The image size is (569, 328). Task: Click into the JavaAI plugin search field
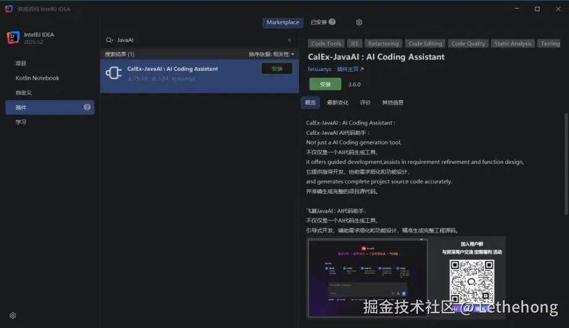[200, 40]
